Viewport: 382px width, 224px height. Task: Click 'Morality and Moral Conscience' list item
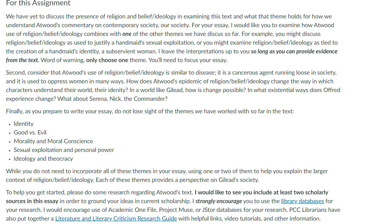53,141
